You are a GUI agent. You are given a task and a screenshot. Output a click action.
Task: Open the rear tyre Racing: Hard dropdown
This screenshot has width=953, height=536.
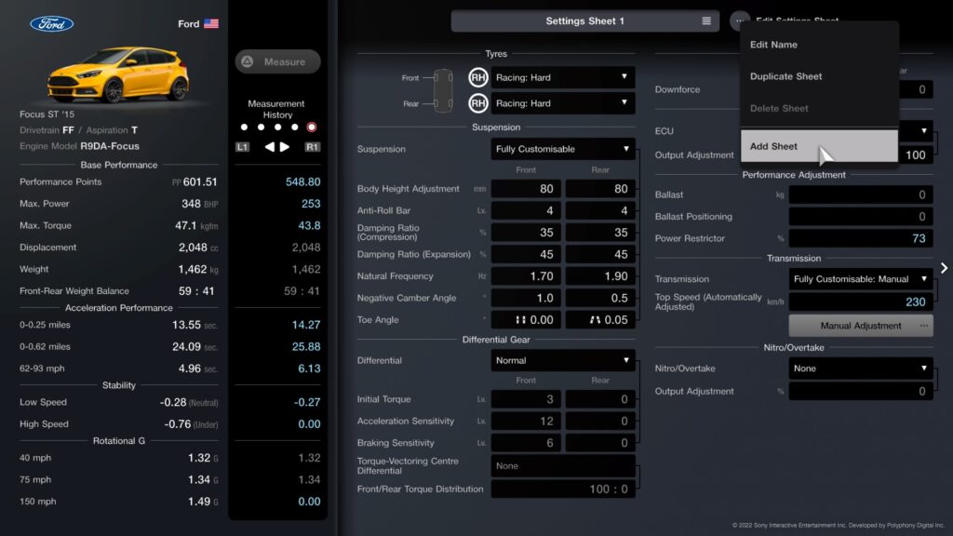[563, 103]
